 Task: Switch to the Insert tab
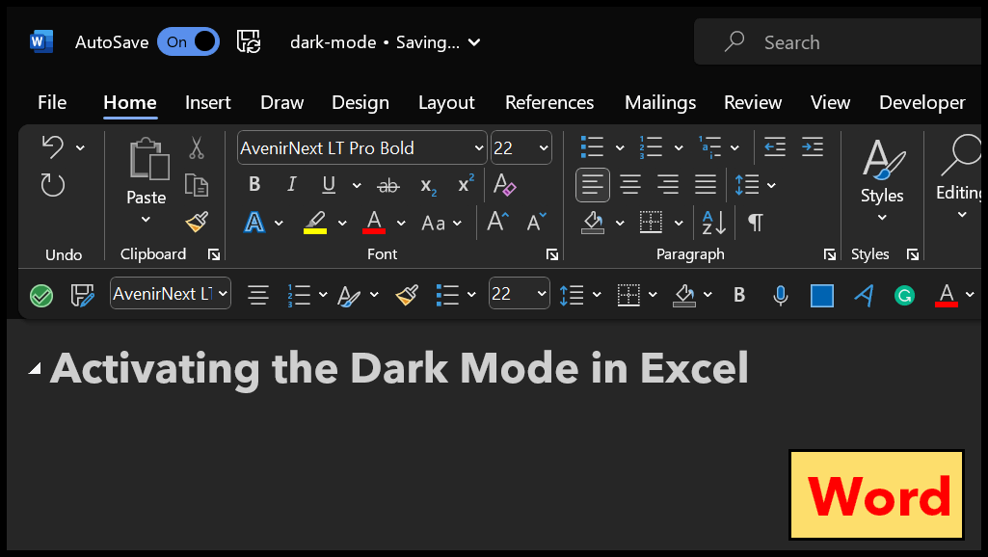point(208,102)
